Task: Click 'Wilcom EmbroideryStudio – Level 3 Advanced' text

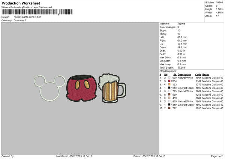Action: 27,7
